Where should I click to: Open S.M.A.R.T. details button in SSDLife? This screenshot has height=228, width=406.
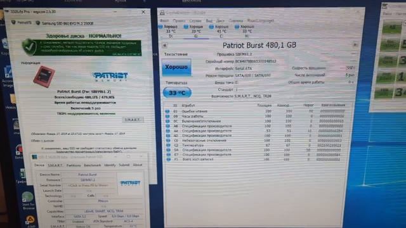pyautogui.click(x=133, y=120)
